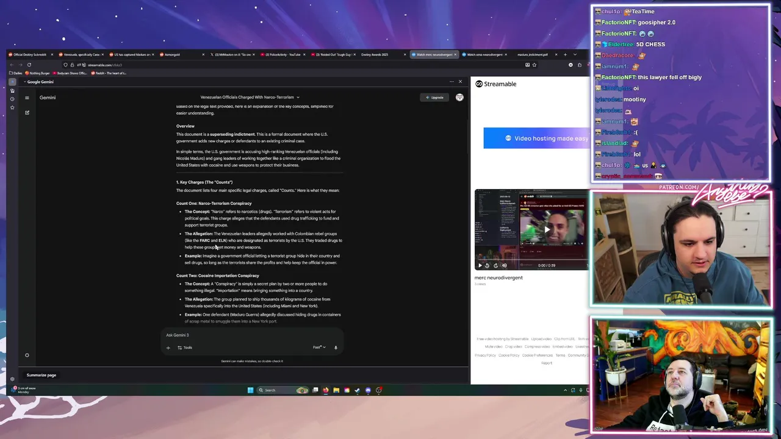Open the Reddit - The heart of bookmark
This screenshot has height=439, width=781.
110,73
